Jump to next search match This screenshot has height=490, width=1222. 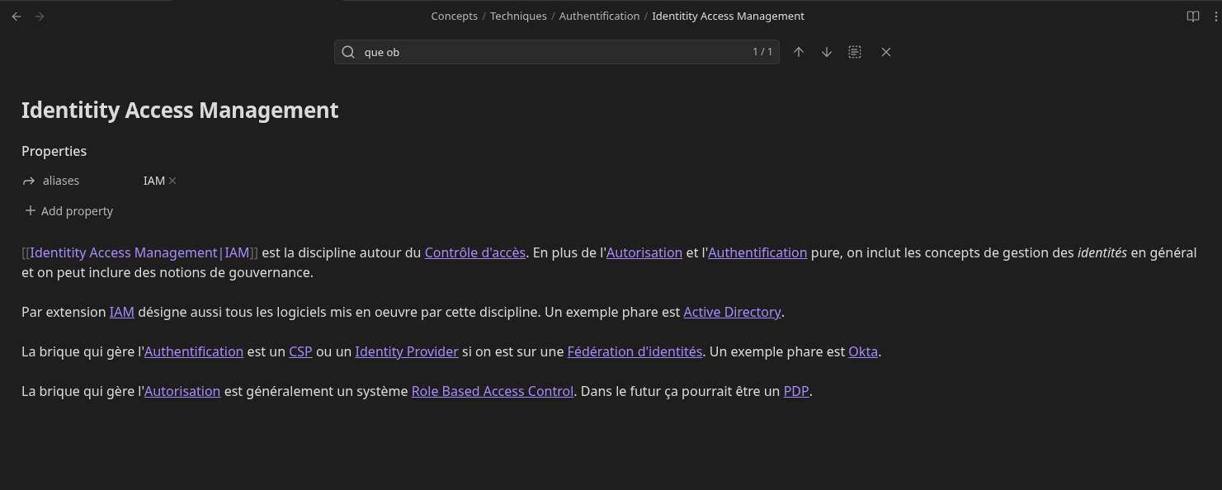[x=827, y=52]
